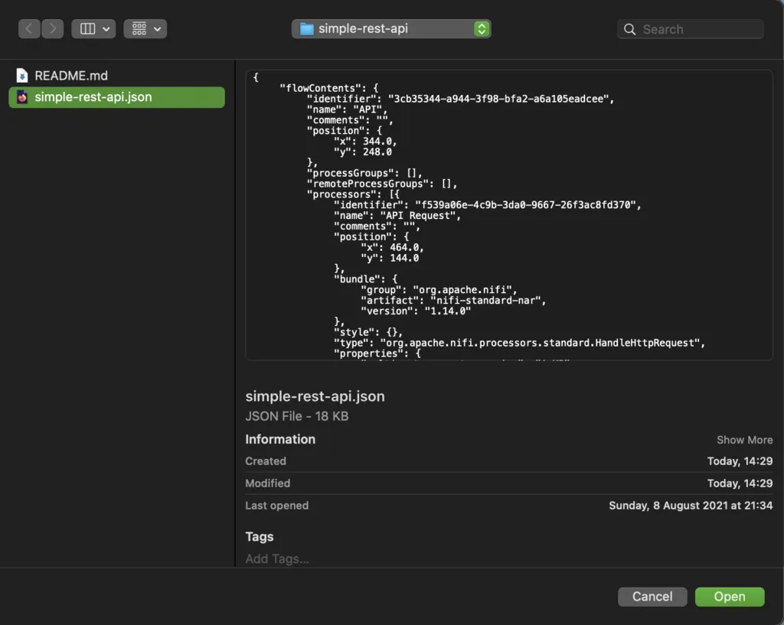Viewport: 784px width, 625px height.
Task: Focus the Search text field
Action: coord(698,30)
